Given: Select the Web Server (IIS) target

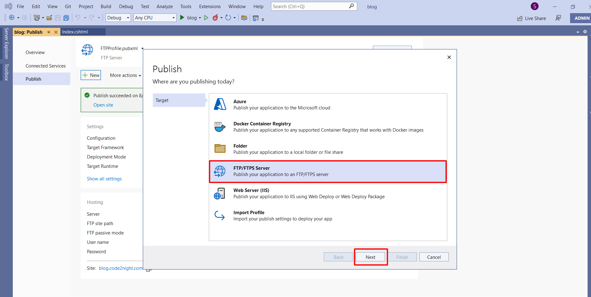Looking at the screenshot, I should (x=328, y=193).
